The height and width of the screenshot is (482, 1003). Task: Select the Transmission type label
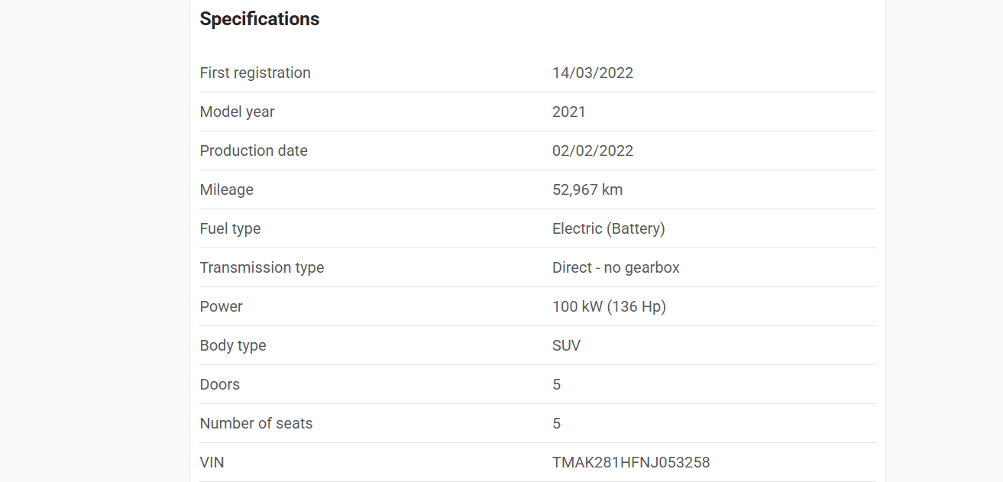(262, 268)
